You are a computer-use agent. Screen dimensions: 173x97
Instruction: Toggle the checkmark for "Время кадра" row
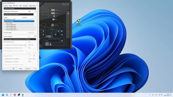(x=5, y=23)
